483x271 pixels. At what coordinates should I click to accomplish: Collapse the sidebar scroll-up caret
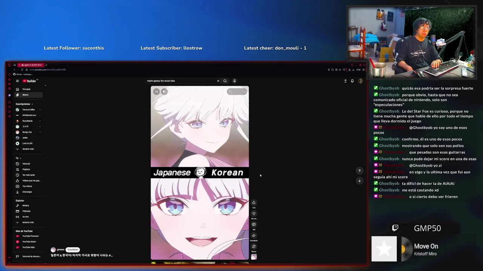[45, 85]
